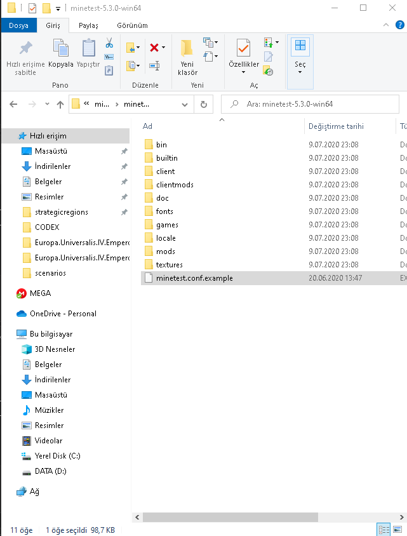Image resolution: width=407 pixels, height=536 pixels.
Task: Click the new folder icon in title bar toolbar
Action: pyautogui.click(x=46, y=8)
